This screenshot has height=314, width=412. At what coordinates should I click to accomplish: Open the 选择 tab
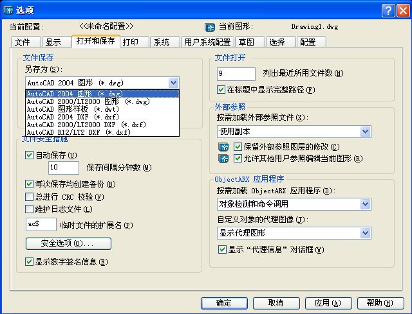click(281, 42)
